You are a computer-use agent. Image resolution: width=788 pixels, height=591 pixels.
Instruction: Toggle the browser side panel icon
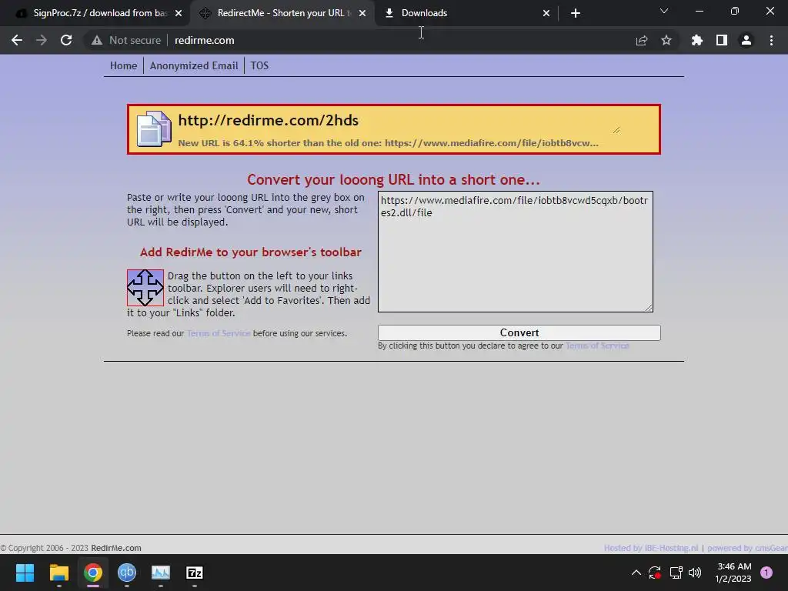[x=722, y=40]
